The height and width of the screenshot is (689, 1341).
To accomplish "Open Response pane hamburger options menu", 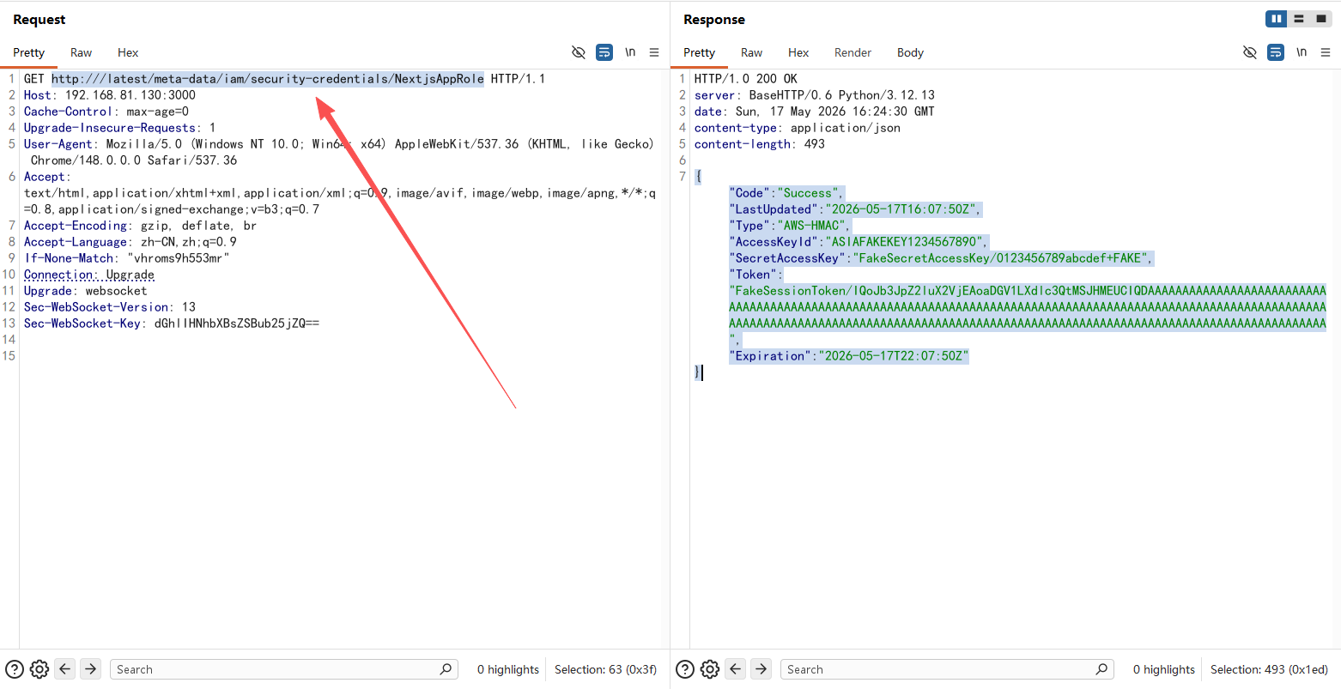I will [1326, 52].
